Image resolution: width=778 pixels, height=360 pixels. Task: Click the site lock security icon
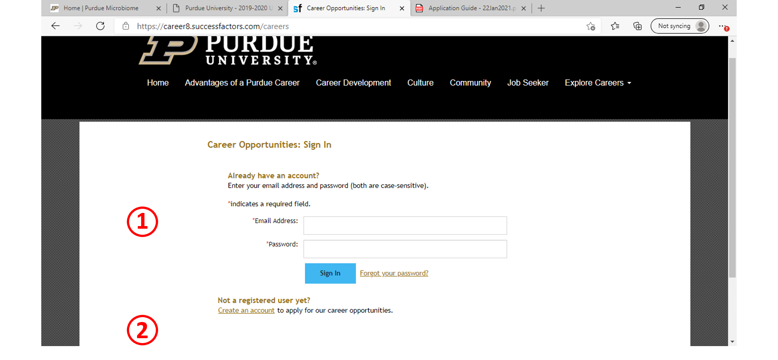tap(126, 26)
